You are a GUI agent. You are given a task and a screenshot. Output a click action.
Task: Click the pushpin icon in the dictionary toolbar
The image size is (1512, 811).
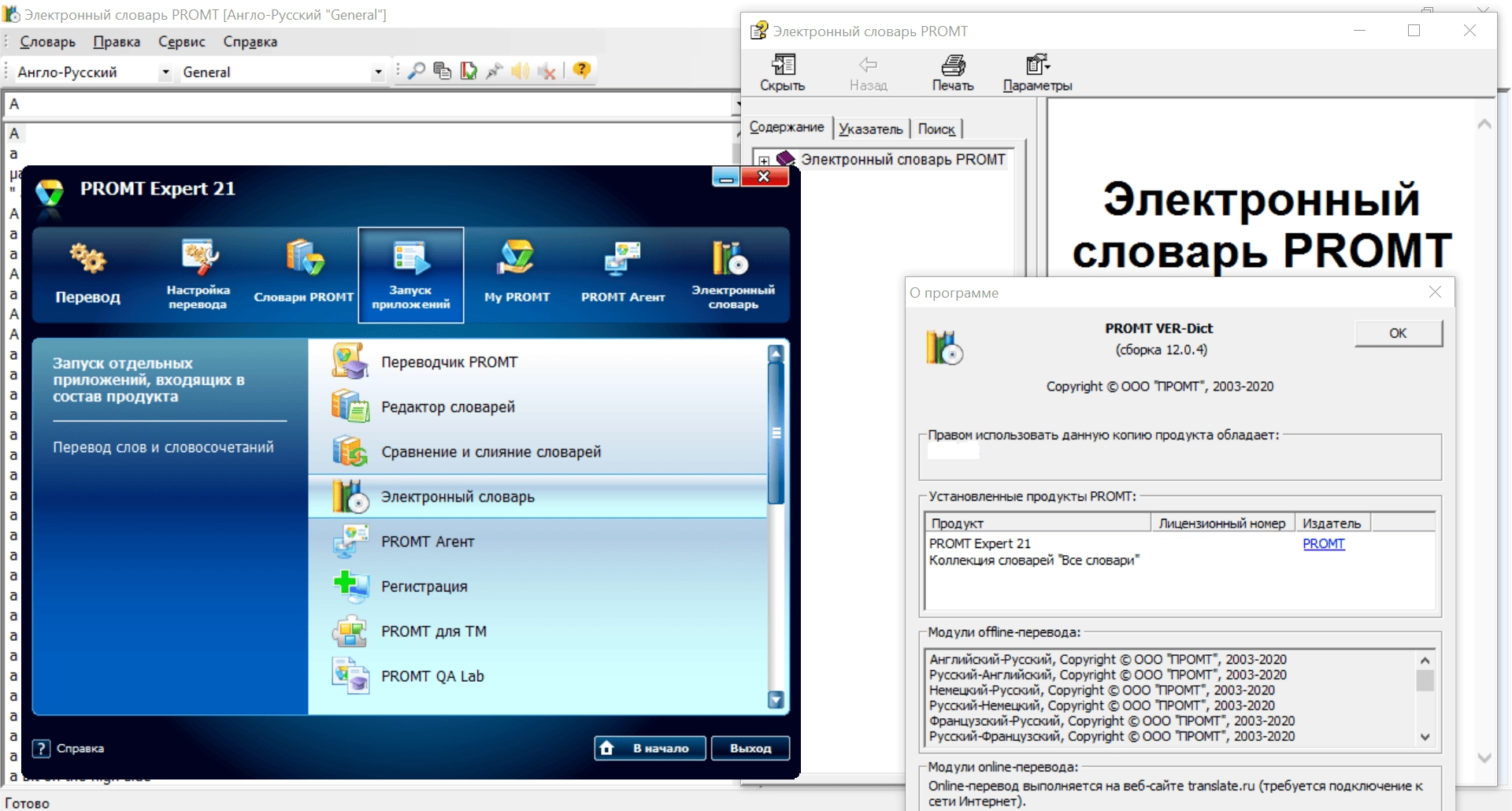[495, 71]
